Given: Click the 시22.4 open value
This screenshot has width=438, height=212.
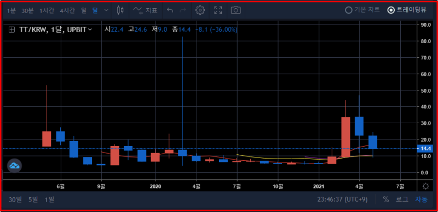Looking at the screenshot, I should tap(114, 29).
